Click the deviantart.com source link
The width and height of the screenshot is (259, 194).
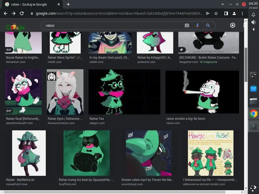(16, 62)
